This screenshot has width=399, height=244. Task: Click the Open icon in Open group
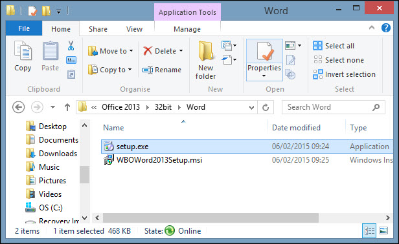tap(290, 46)
